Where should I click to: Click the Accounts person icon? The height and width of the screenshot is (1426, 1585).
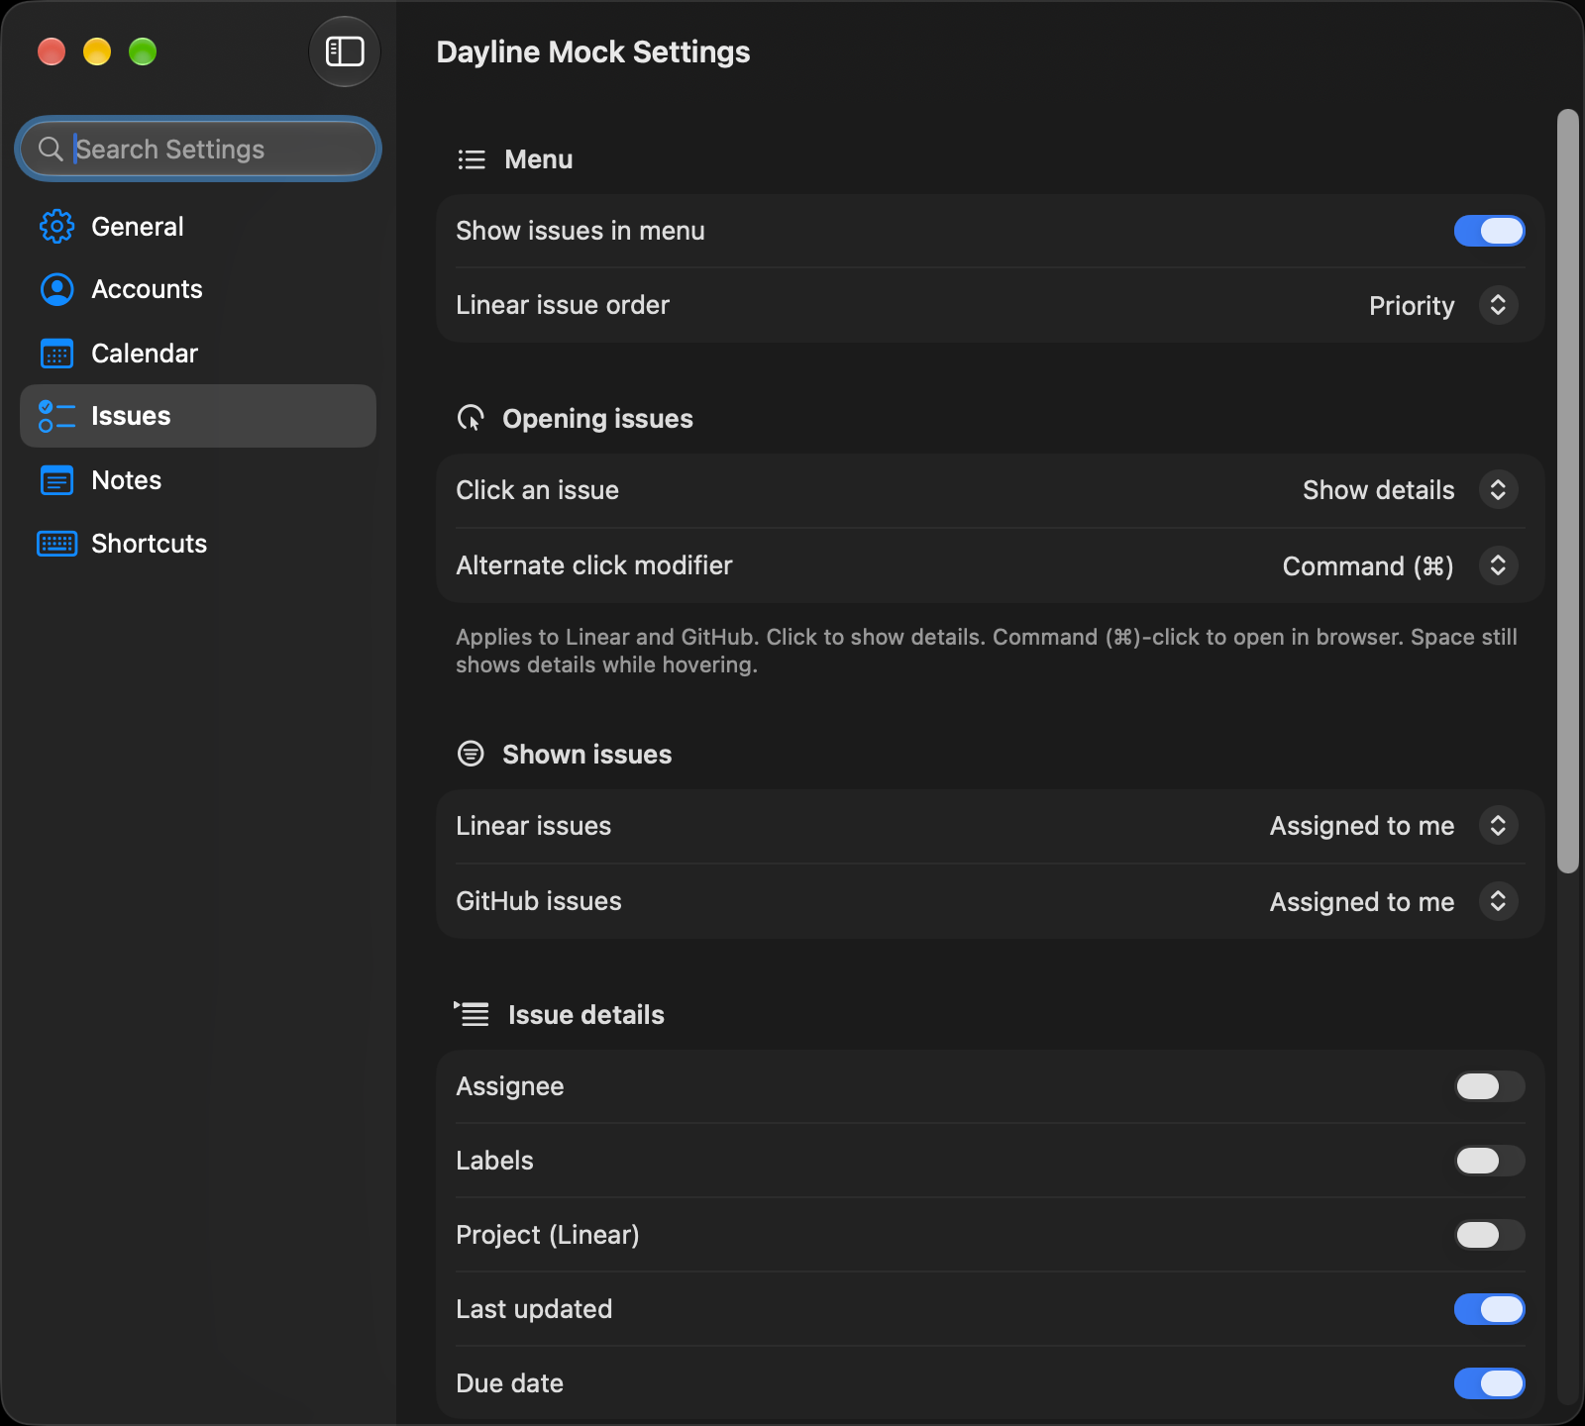(56, 289)
